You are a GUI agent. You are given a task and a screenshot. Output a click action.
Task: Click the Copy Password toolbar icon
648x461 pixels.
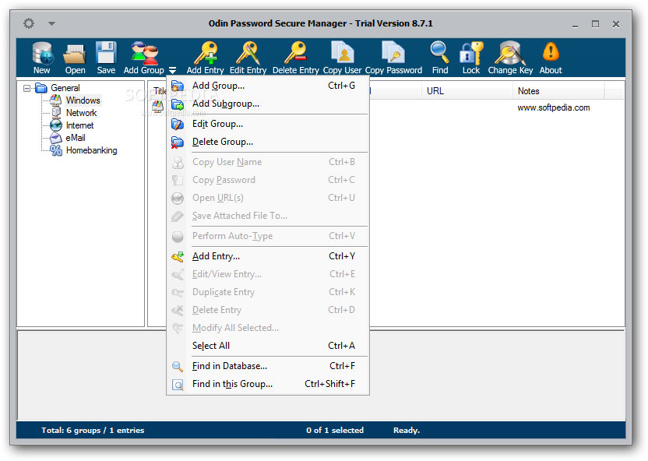click(393, 53)
